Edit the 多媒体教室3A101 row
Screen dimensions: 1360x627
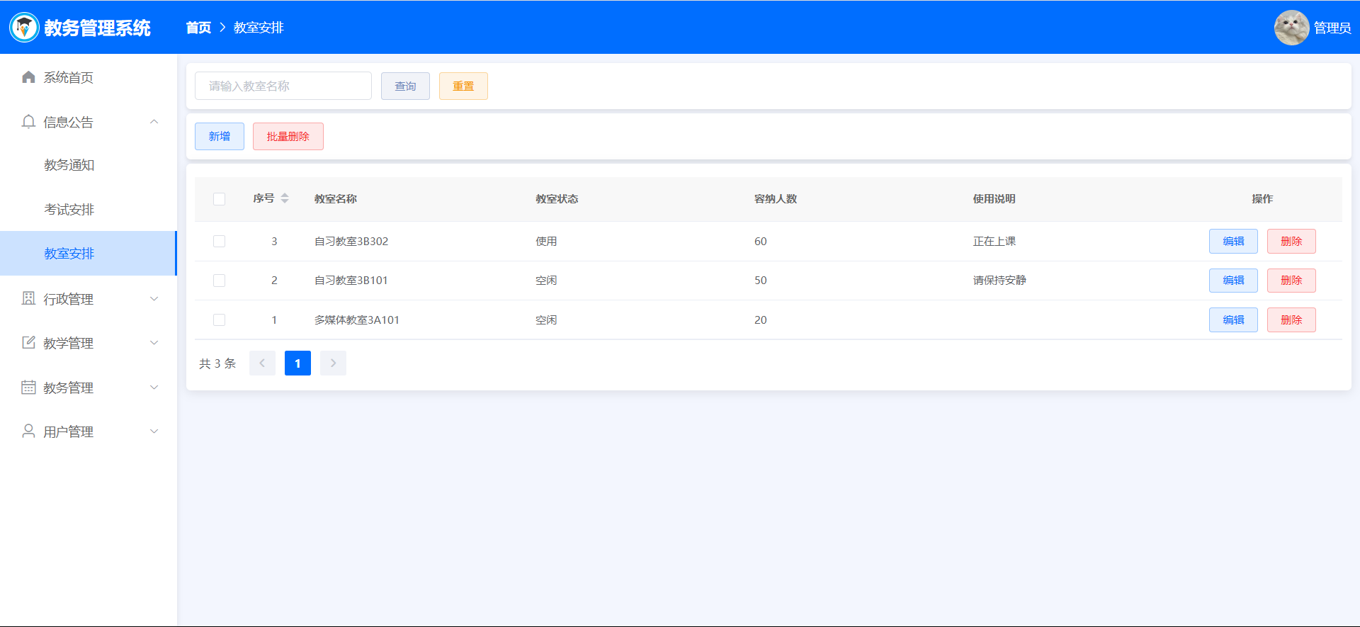coord(1233,320)
